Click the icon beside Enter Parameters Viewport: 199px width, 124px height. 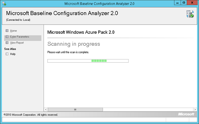point(7,37)
